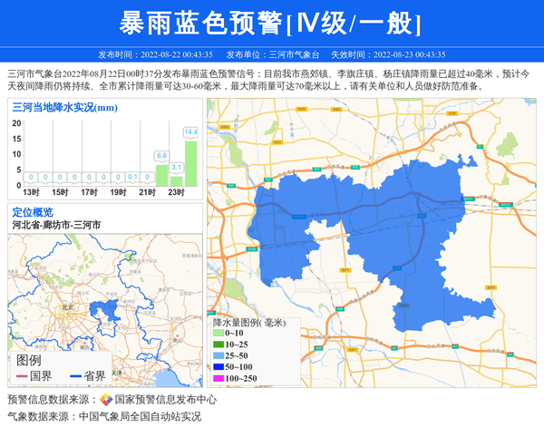This screenshot has height=427, width=544.
Task: Click the 10 tick on the y-axis
Action: (16, 154)
